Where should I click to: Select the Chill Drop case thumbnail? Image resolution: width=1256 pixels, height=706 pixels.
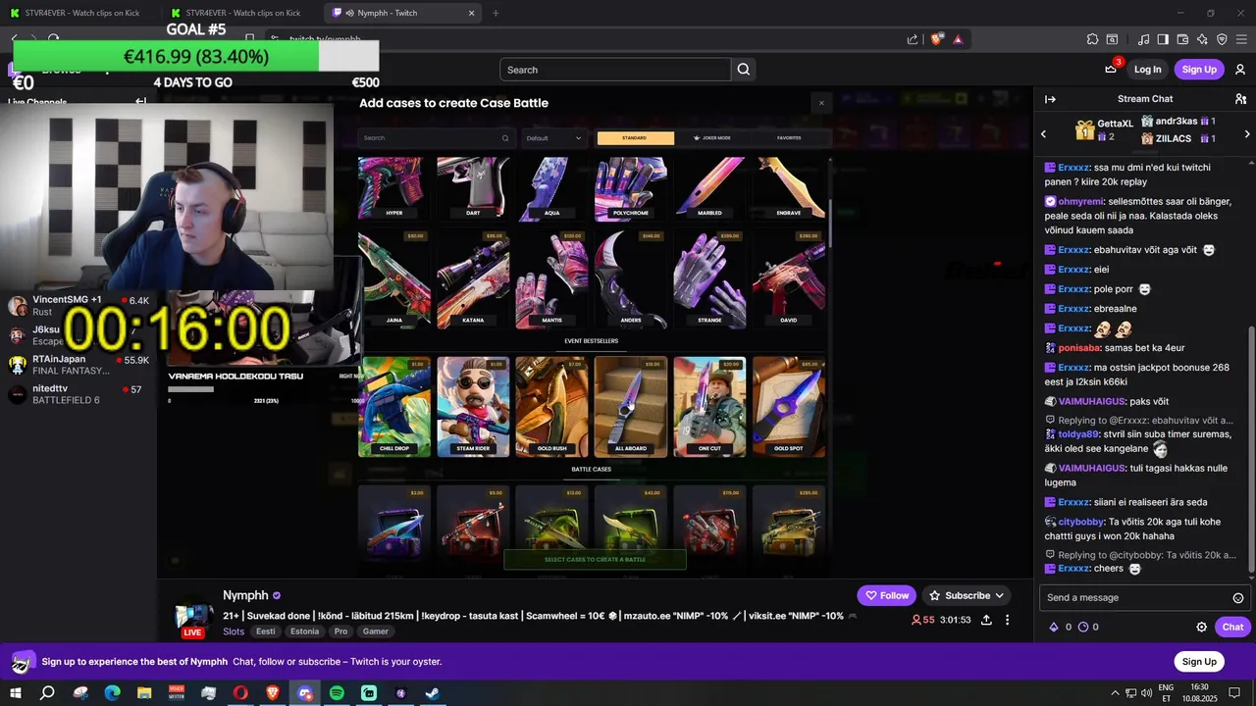click(x=394, y=407)
